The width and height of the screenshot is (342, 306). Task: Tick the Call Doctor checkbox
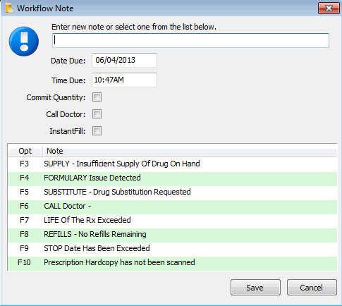tap(97, 114)
